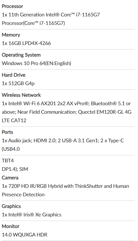Click the DP1.4 SIM text
The height and width of the screenshot is (241, 138).
(15, 169)
